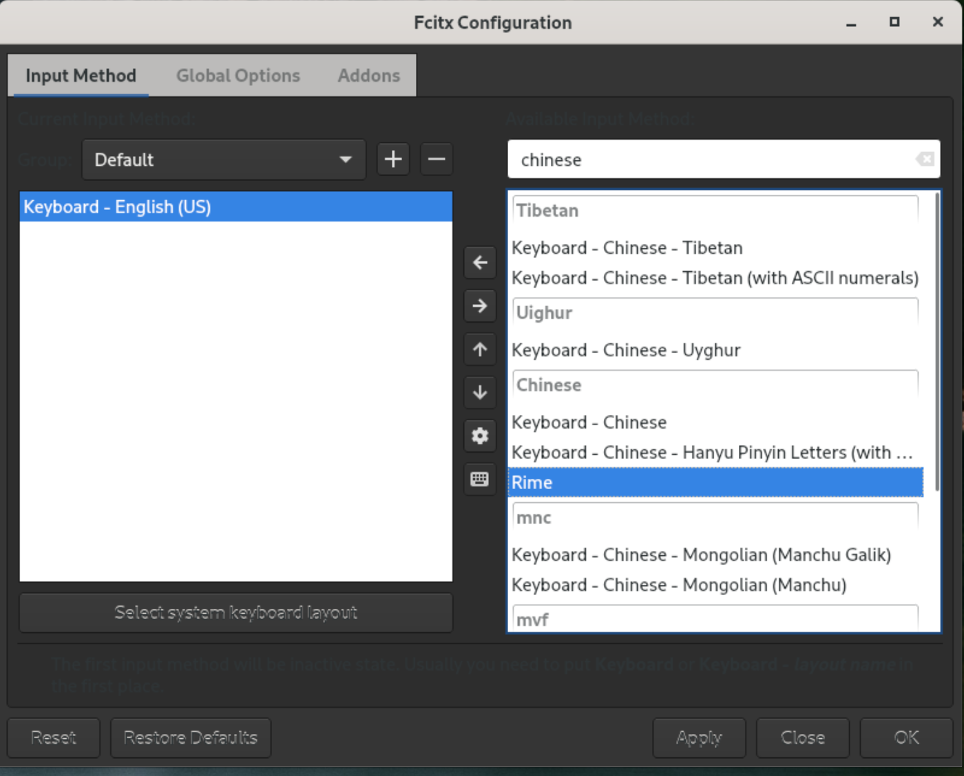Image resolution: width=964 pixels, height=776 pixels.
Task: Click the keyboard layout icon
Action: [x=480, y=479]
